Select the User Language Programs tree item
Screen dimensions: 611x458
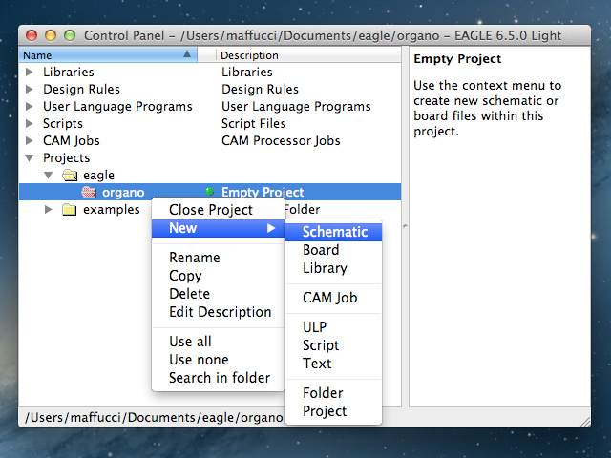[117, 106]
